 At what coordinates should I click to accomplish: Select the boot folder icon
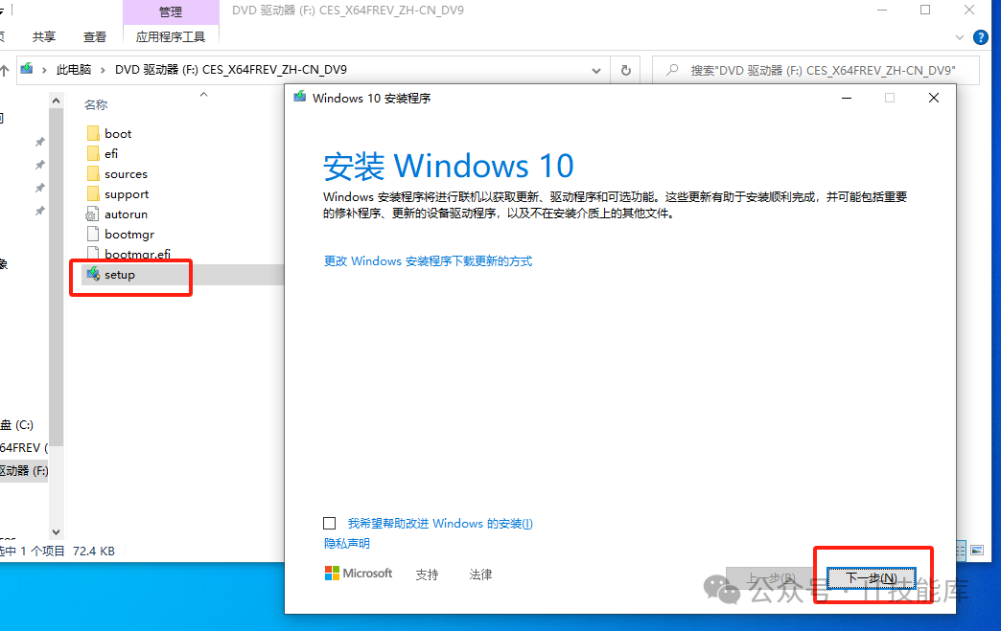(93, 134)
